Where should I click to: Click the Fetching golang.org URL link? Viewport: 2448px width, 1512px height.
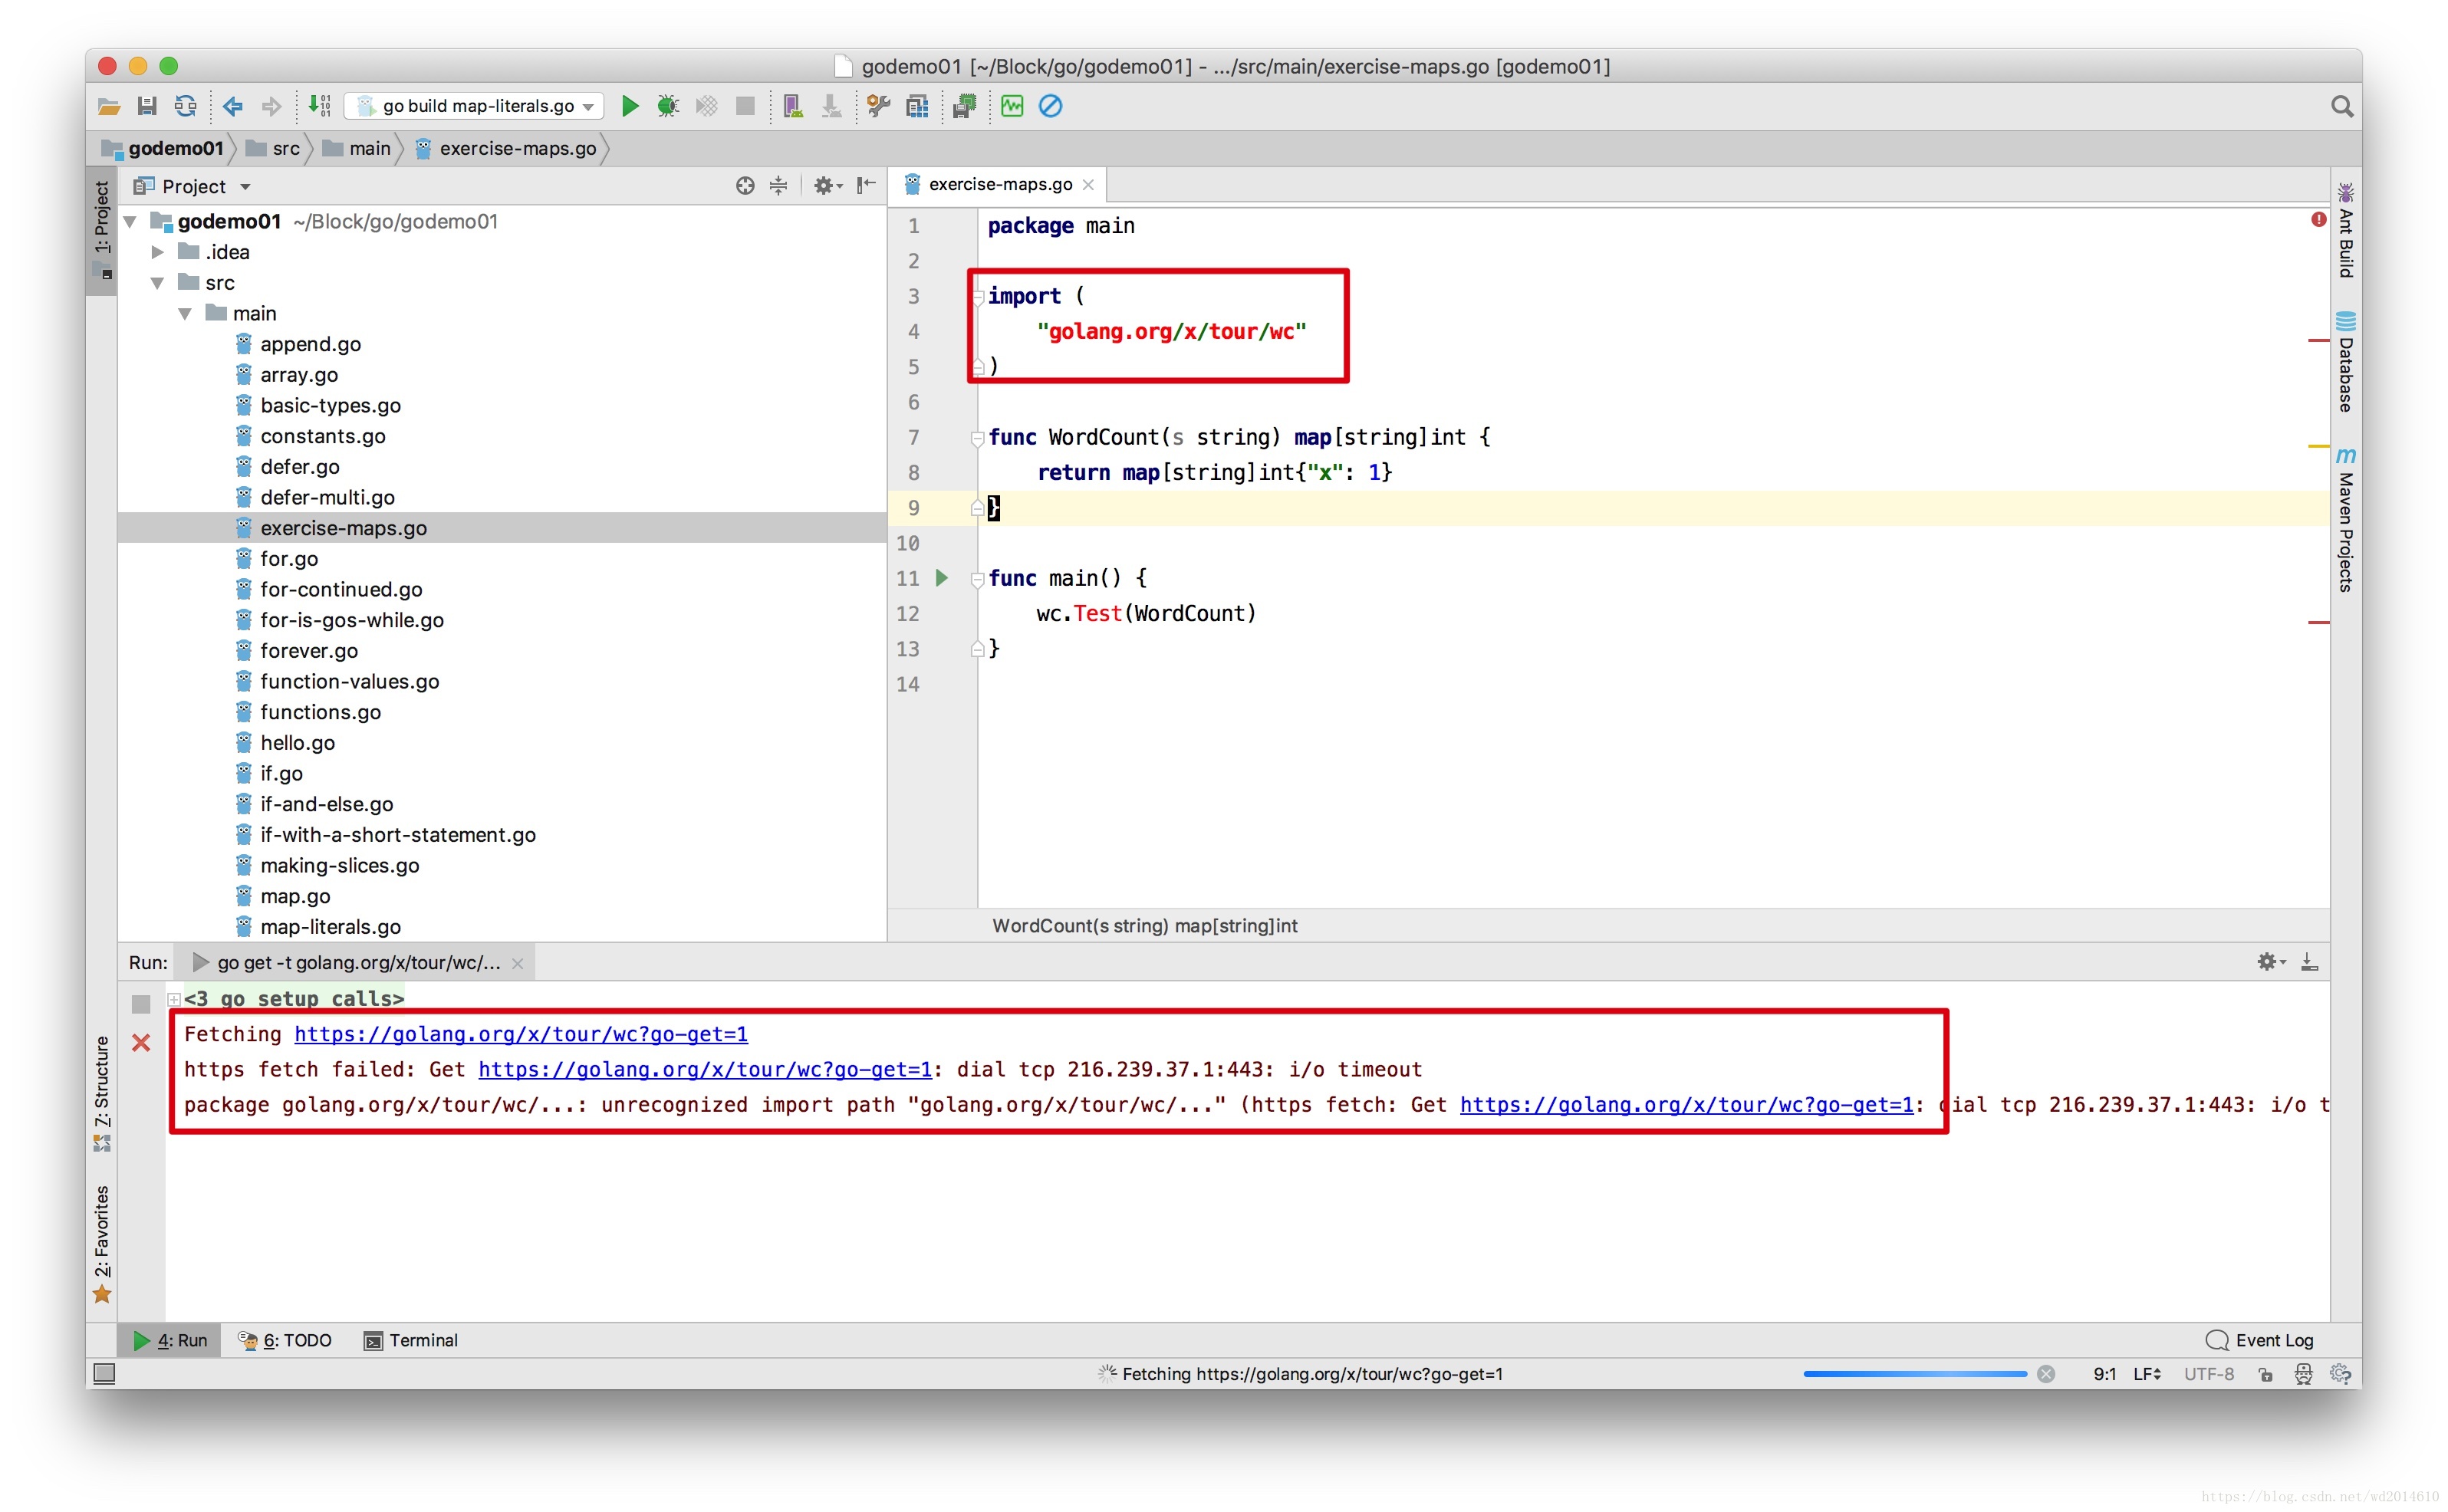(x=521, y=1034)
